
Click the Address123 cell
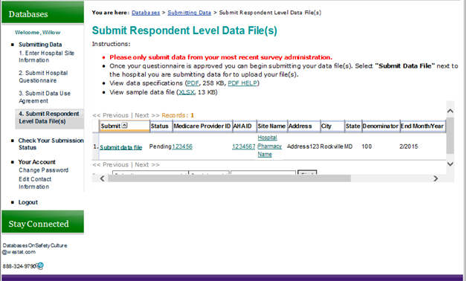[x=303, y=146]
